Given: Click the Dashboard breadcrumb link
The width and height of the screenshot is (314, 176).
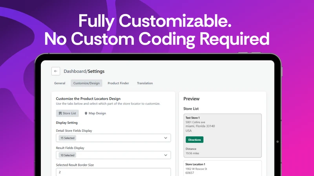Looking at the screenshot, I should pos(75,71).
